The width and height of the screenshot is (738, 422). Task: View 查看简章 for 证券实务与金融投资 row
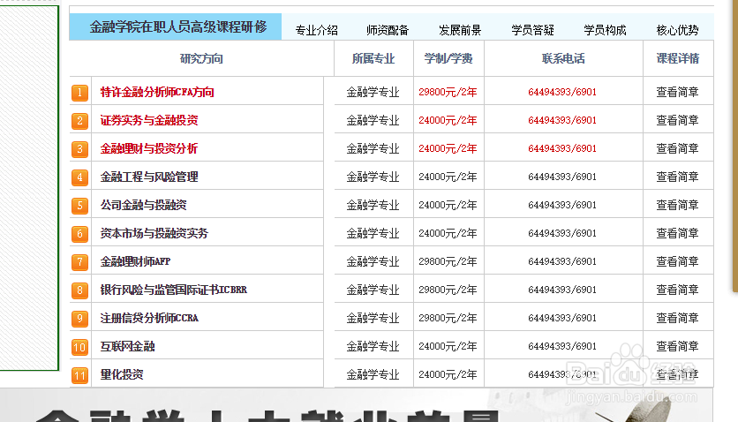click(x=677, y=120)
